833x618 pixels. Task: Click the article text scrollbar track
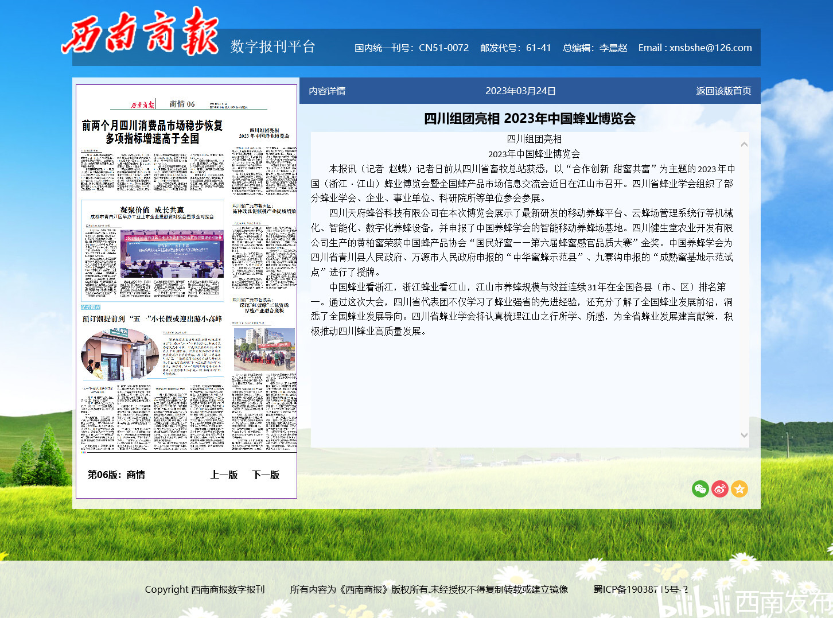click(744, 287)
